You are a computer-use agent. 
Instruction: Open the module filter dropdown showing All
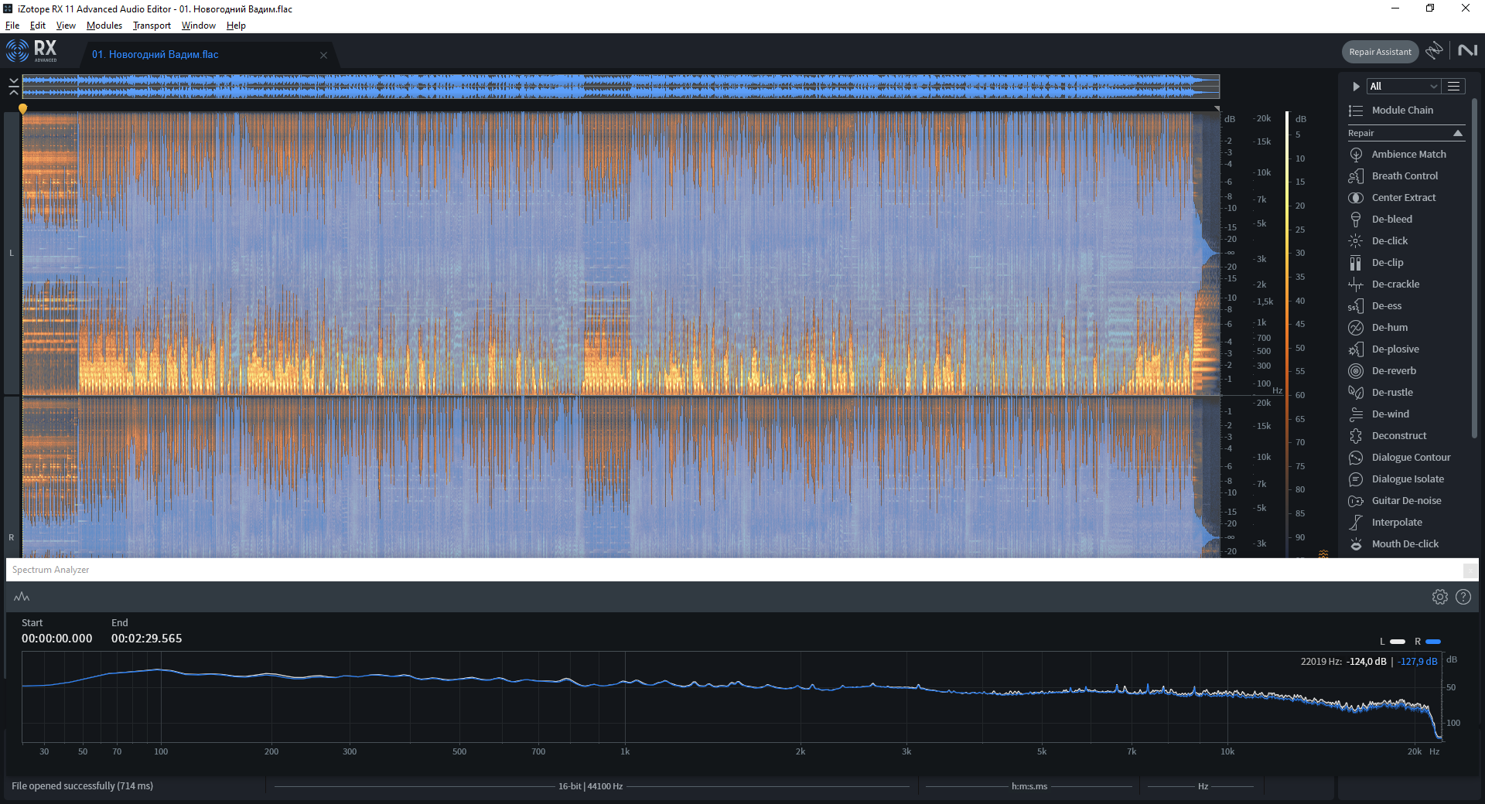(x=1404, y=87)
